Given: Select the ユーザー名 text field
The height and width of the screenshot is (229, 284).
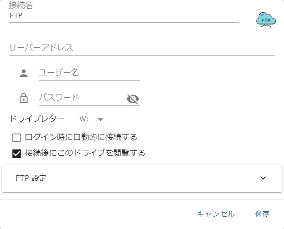Looking at the screenshot, I should [x=89, y=73].
